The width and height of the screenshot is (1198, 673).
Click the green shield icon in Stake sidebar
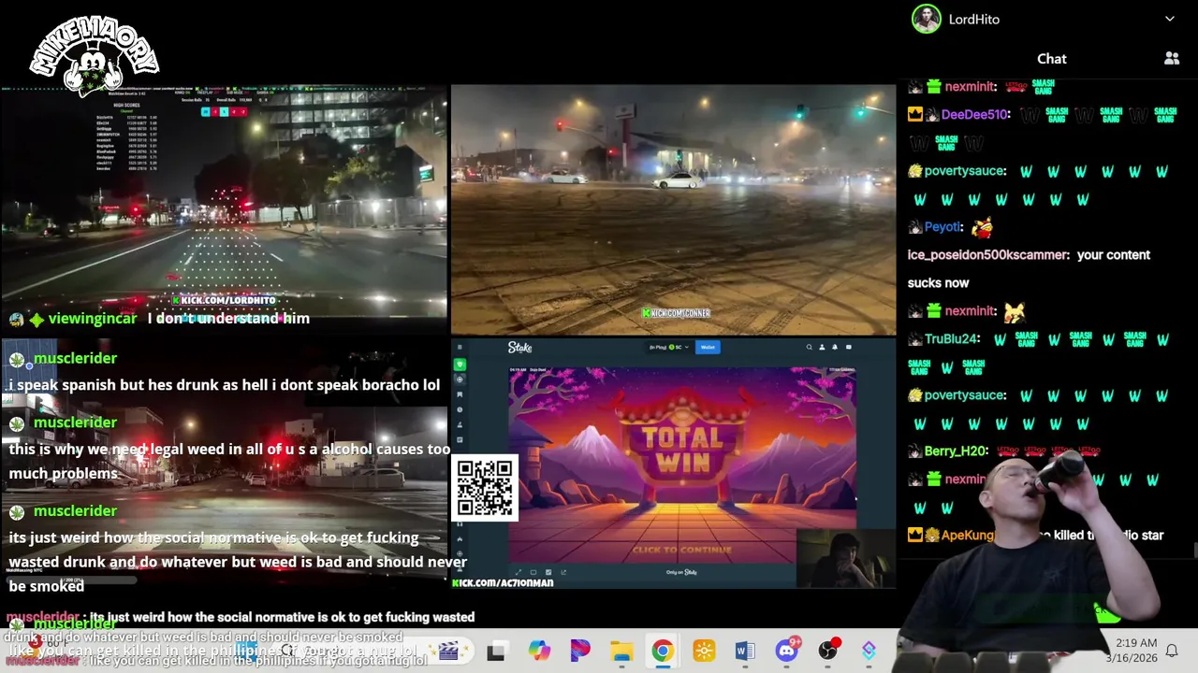click(x=460, y=365)
